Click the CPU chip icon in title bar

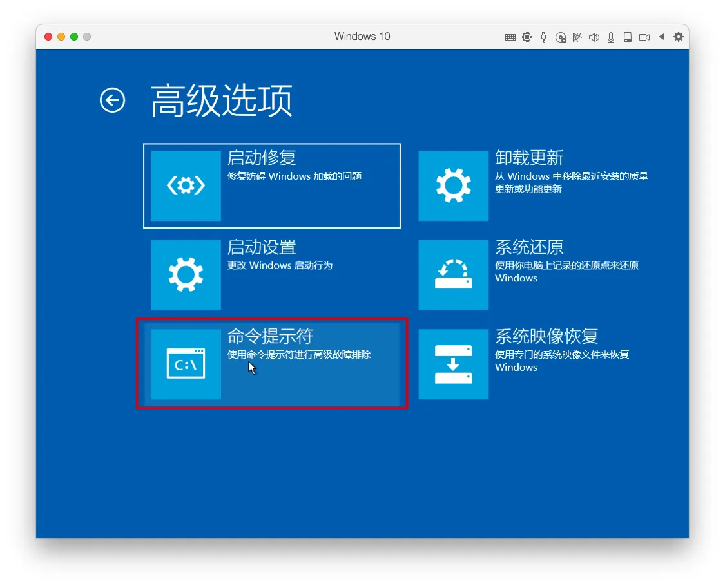[527, 37]
